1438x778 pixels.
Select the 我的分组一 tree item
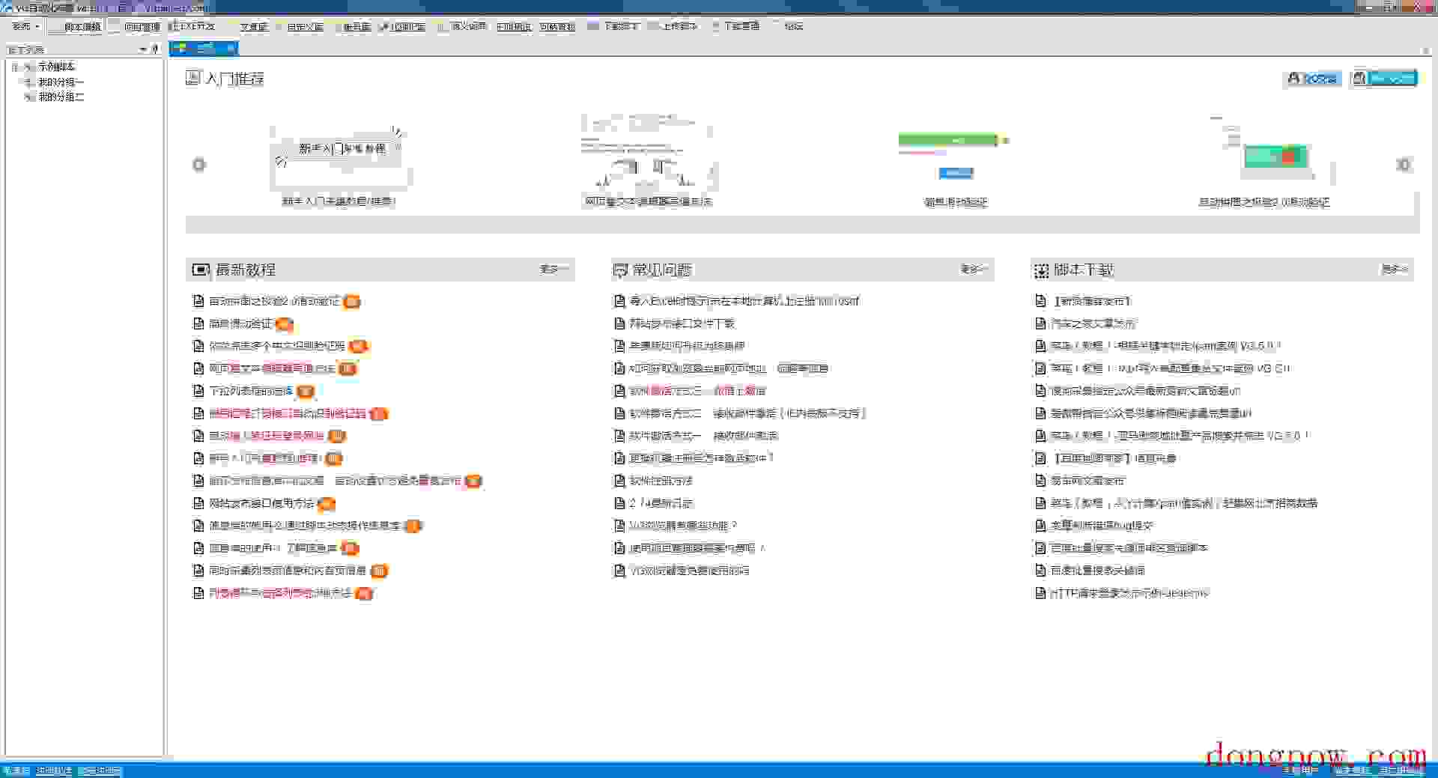point(61,82)
